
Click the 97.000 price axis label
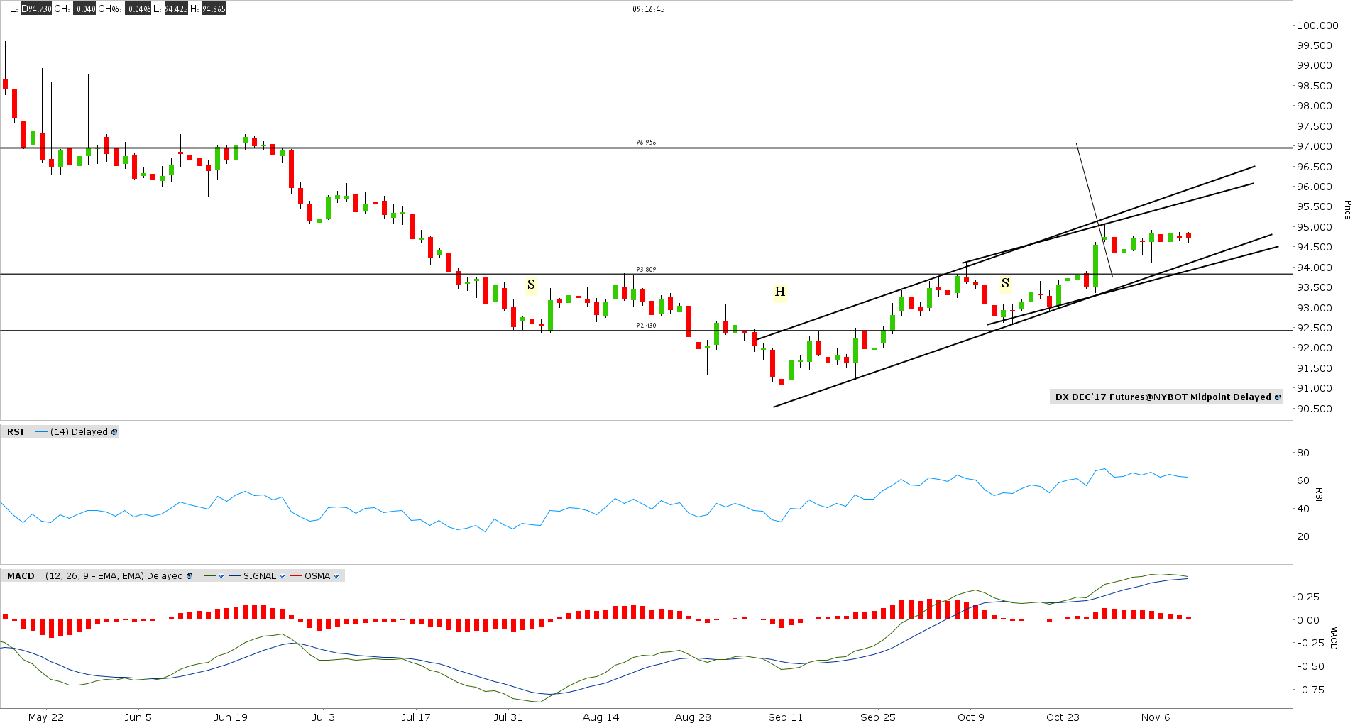click(1315, 147)
